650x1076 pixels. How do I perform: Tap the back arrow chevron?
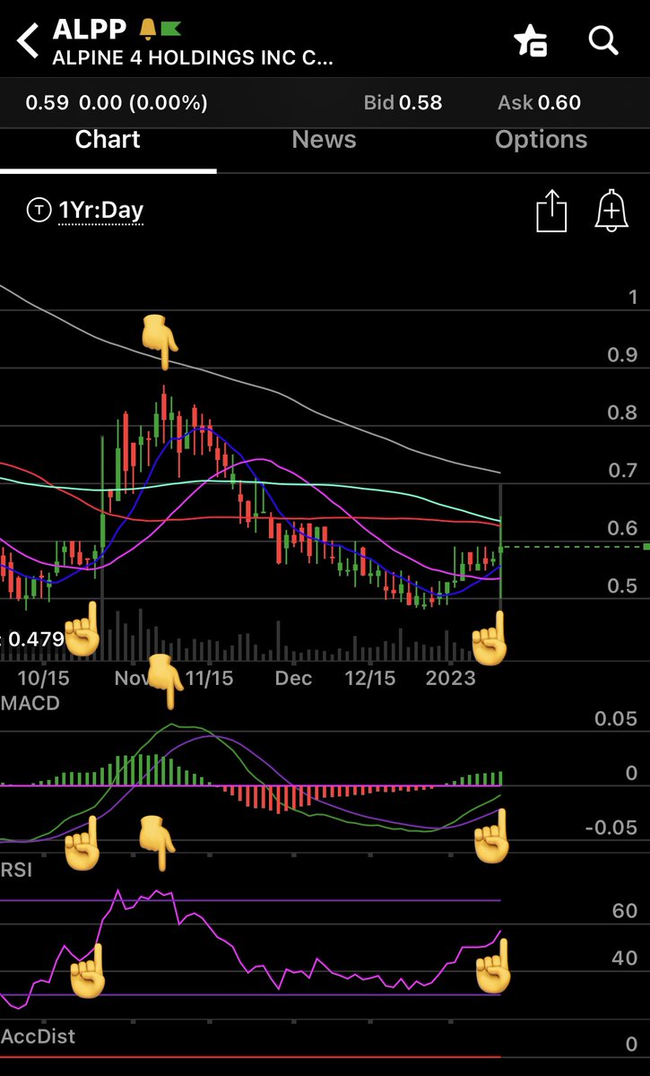pos(28,41)
